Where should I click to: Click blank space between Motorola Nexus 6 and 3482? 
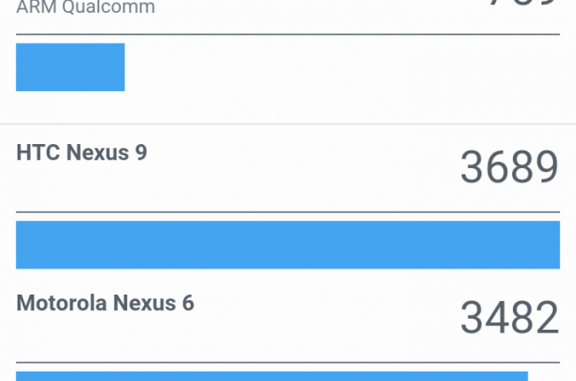[325, 318]
